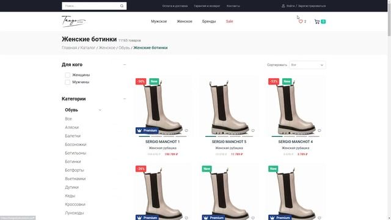This screenshot has width=391, height=220.
Task: Click SERGIO MANCHOT 1 product title
Action: coord(163,142)
